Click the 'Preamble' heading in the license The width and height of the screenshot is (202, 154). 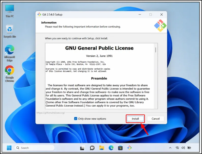click(99, 78)
